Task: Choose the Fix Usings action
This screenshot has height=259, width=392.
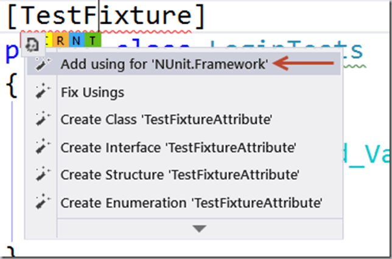Action: point(93,92)
